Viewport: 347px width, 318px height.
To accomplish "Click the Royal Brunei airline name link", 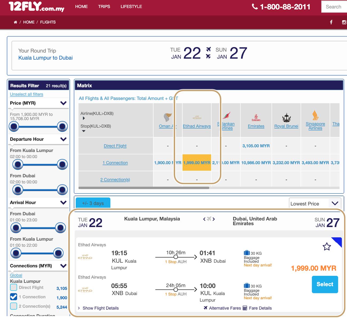I will [x=286, y=126].
